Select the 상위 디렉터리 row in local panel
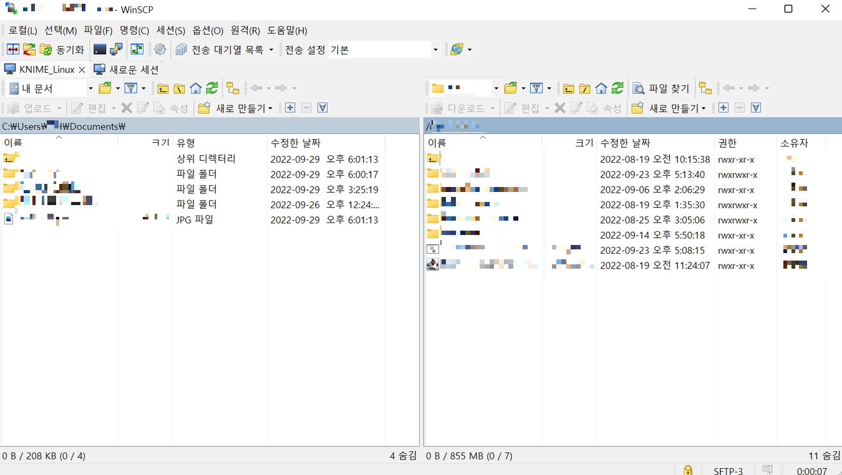The image size is (842, 475). pyautogui.click(x=193, y=159)
